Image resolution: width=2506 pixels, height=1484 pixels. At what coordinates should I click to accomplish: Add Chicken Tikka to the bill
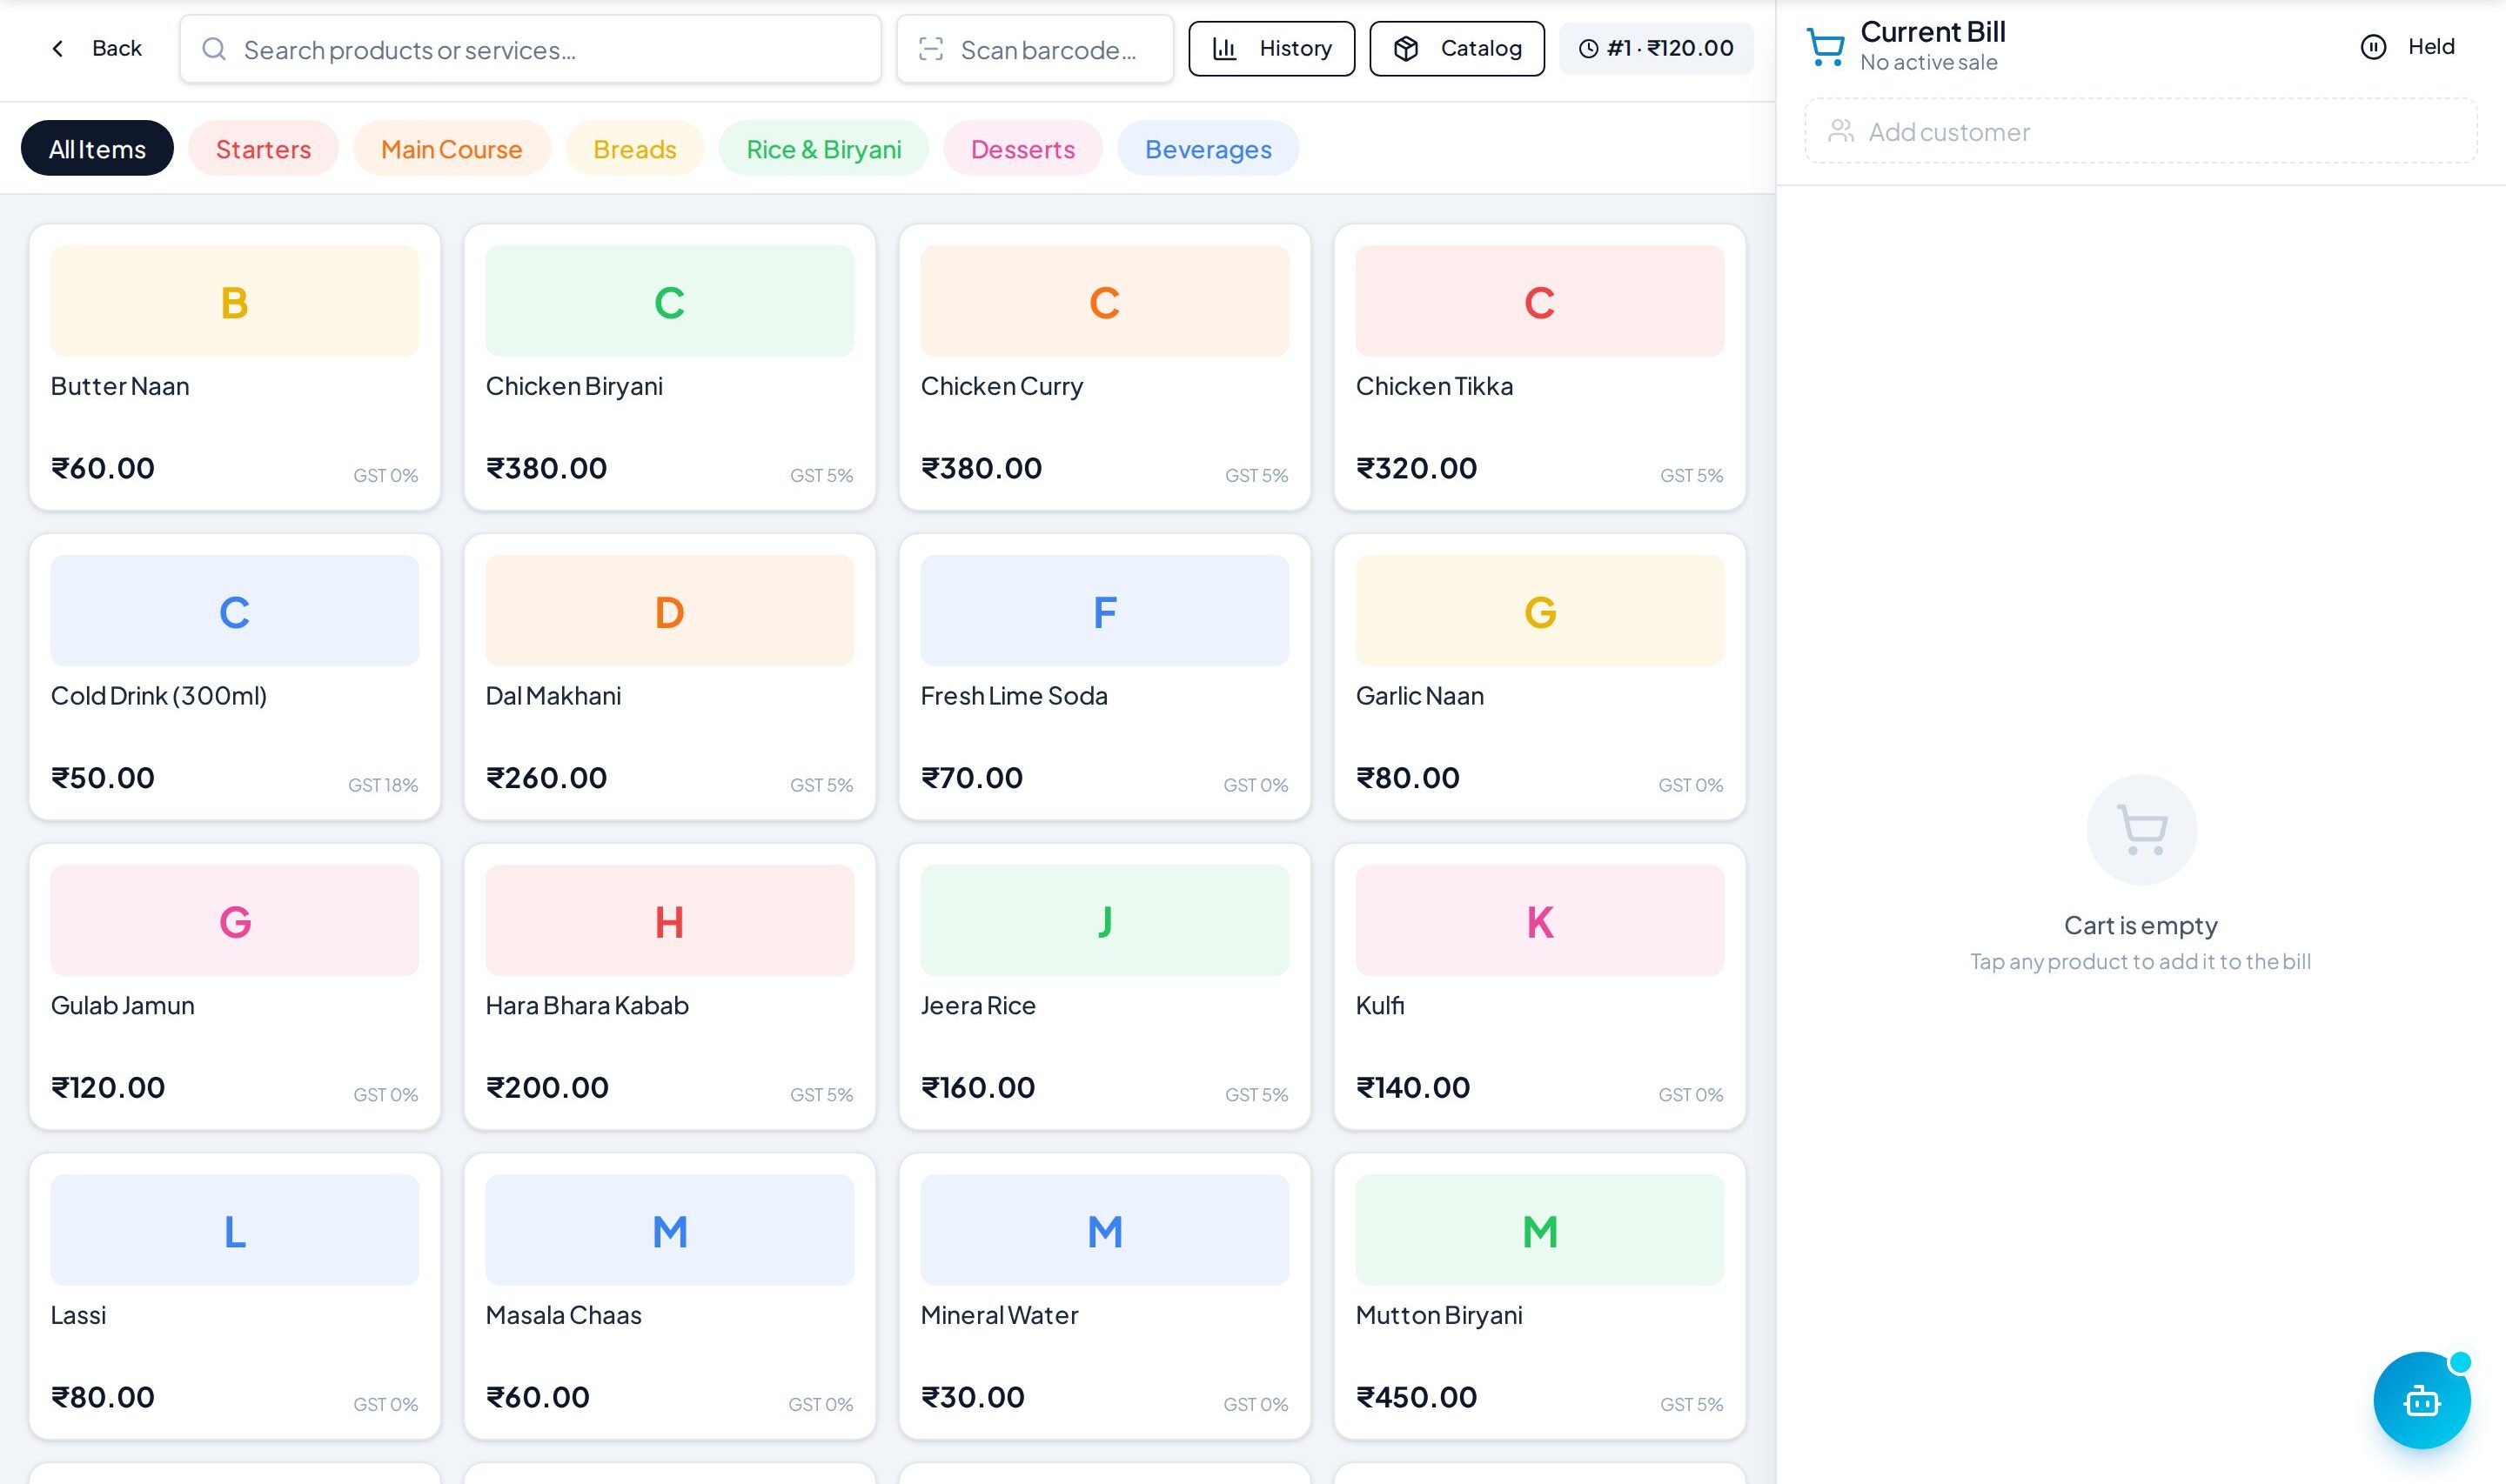[x=1540, y=367]
